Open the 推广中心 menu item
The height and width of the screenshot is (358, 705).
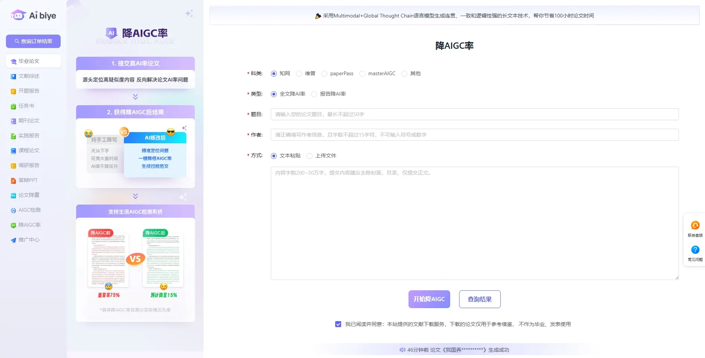pyautogui.click(x=29, y=240)
